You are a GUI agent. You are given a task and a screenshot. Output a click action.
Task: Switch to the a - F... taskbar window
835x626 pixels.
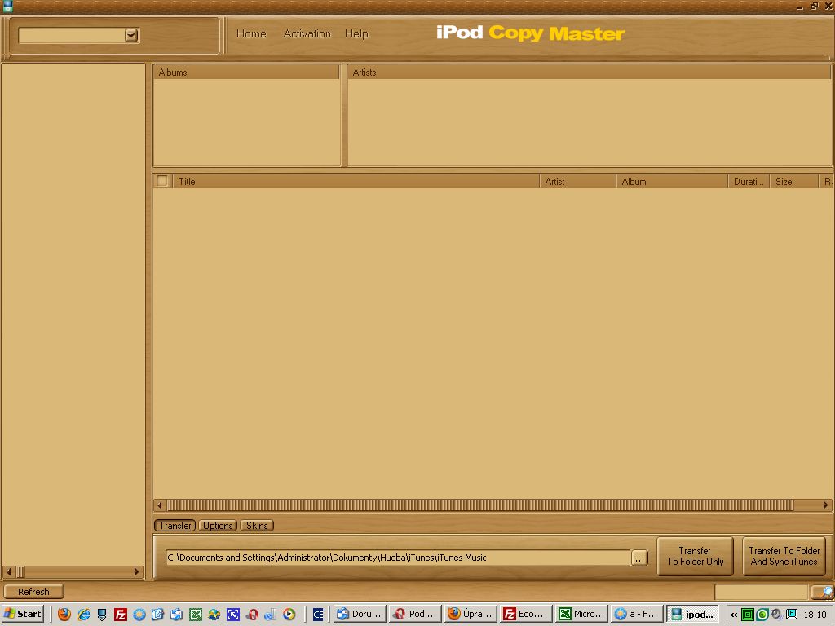pyautogui.click(x=637, y=614)
